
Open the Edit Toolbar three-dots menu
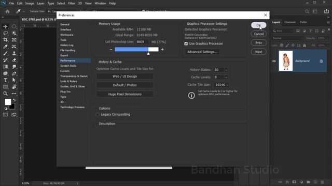click(x=14, y=94)
